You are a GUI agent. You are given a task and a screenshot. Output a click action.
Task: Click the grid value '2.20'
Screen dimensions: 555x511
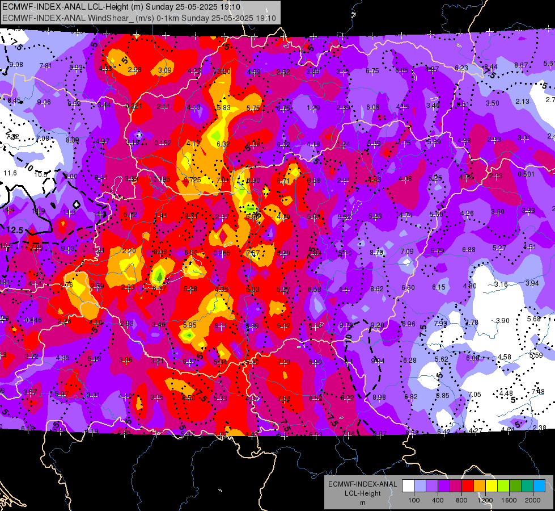[x=129, y=251]
